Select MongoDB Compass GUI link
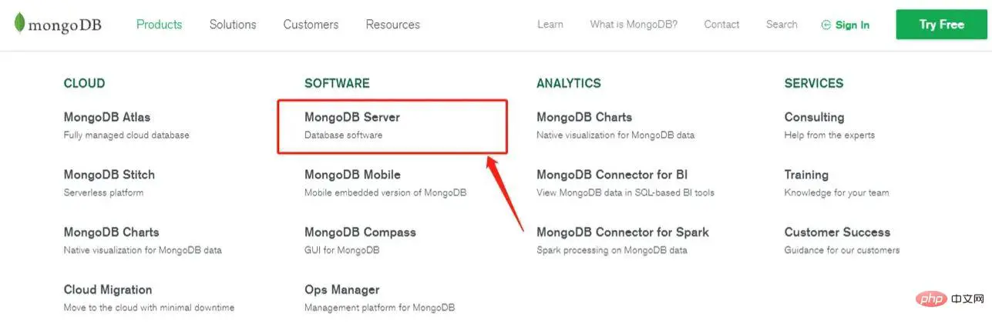992x324 pixels. (360, 232)
